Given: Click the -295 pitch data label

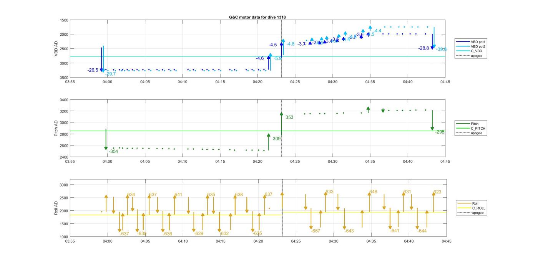Looking at the screenshot, I should 440,132.
